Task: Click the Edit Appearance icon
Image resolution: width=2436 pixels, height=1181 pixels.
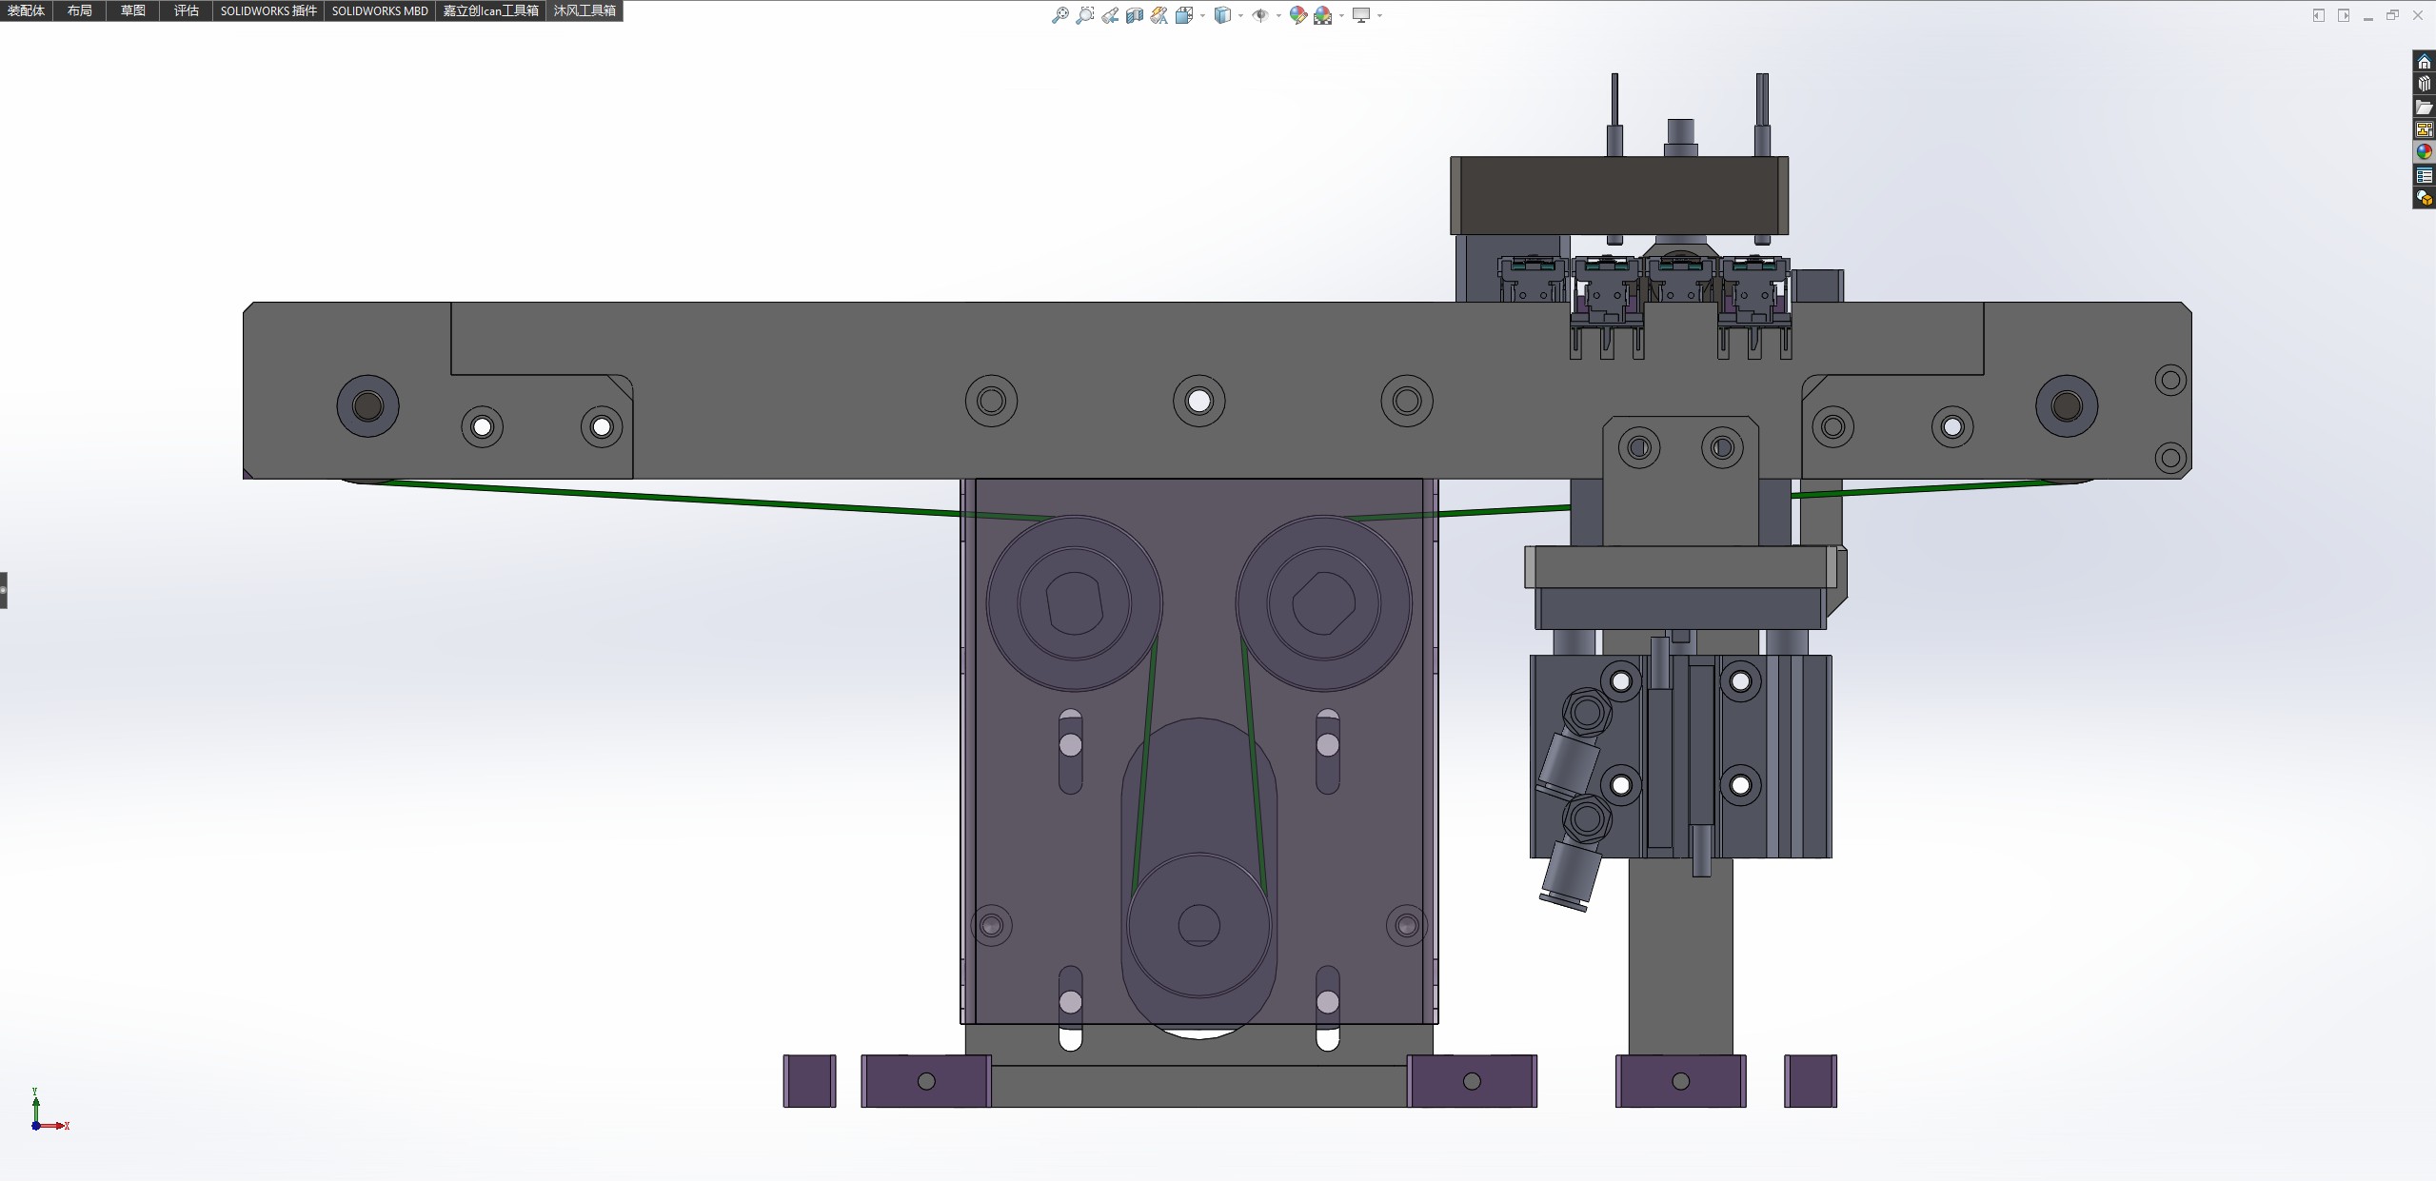Action: (1297, 15)
